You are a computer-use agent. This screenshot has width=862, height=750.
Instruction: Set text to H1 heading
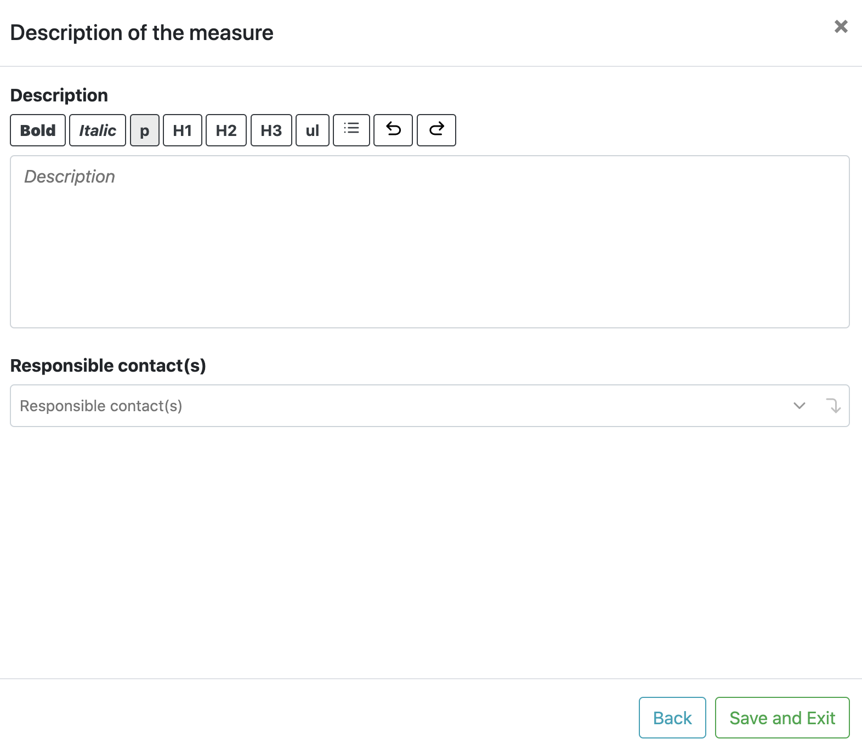point(183,130)
